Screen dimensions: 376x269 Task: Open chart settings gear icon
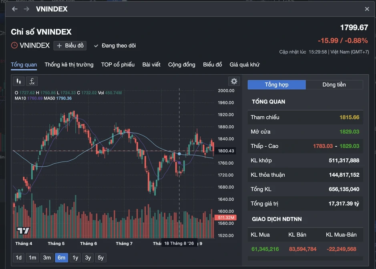point(234,82)
